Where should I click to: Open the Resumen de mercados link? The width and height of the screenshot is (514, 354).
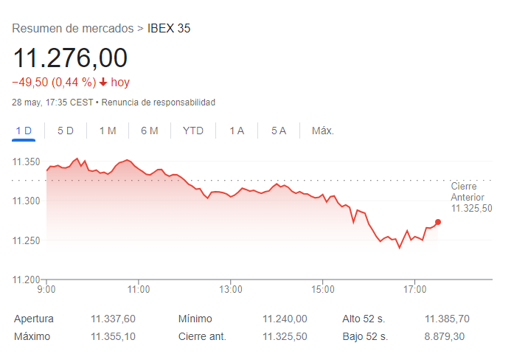(x=73, y=29)
